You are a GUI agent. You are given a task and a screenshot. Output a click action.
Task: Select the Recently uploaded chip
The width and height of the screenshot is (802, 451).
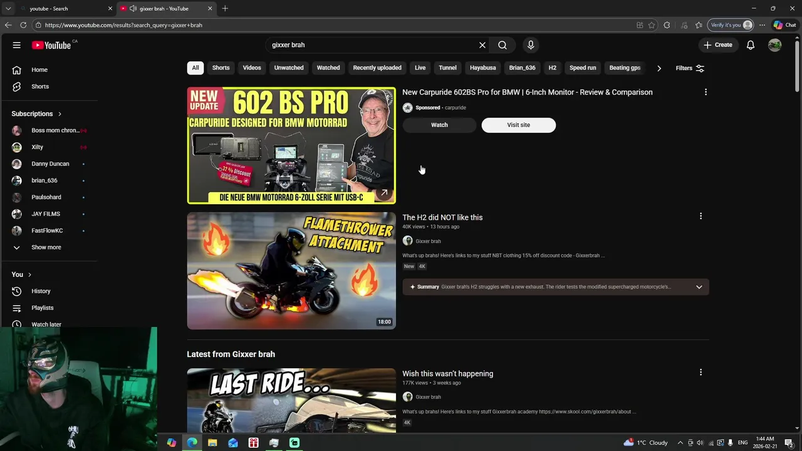point(377,68)
